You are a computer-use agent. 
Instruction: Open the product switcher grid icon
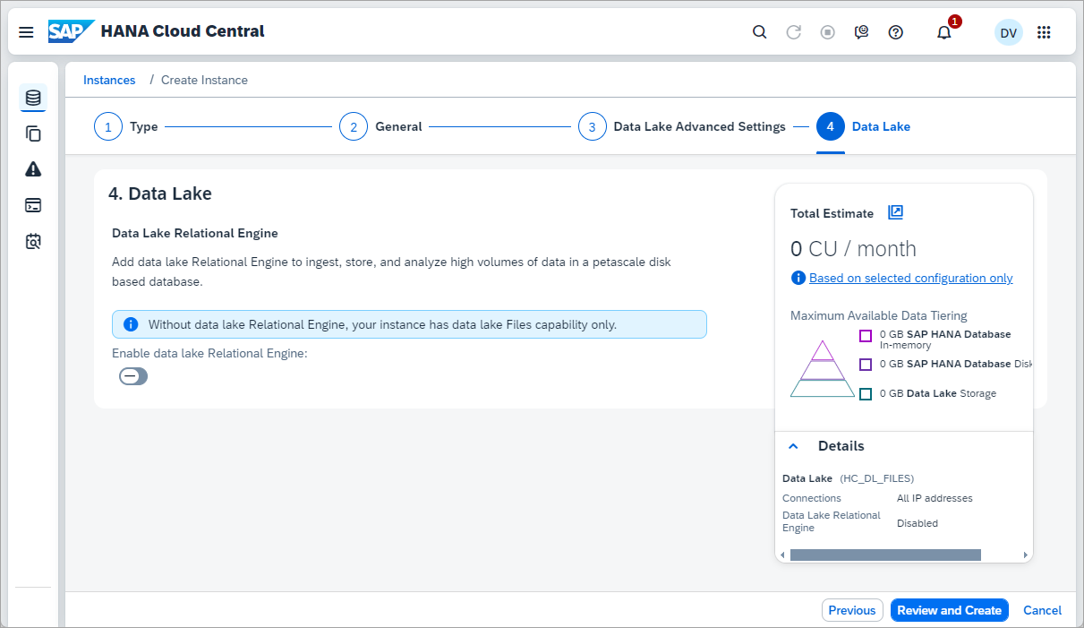click(x=1044, y=32)
